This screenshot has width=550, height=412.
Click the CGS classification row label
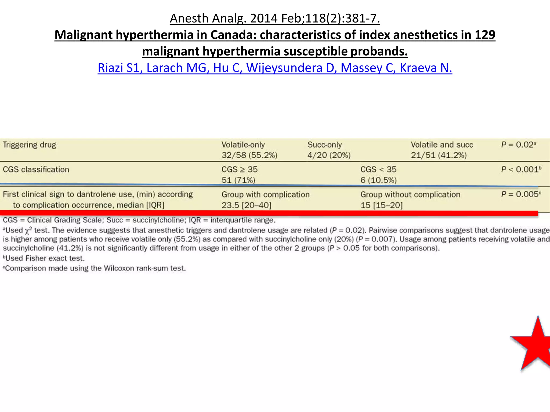click(x=36, y=170)
